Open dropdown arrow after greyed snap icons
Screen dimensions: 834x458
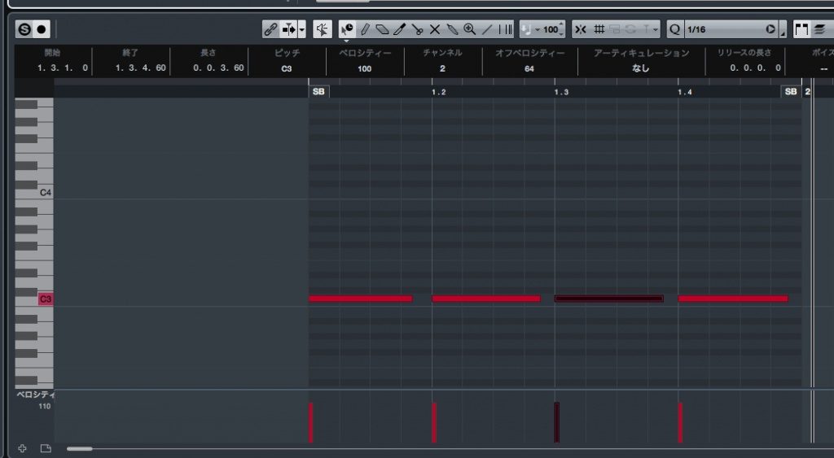pyautogui.click(x=656, y=30)
